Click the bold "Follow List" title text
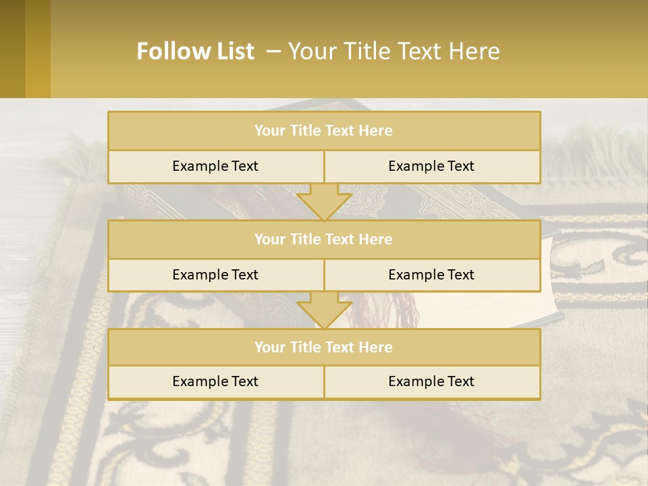Viewport: 648px width, 486px height. [x=195, y=51]
